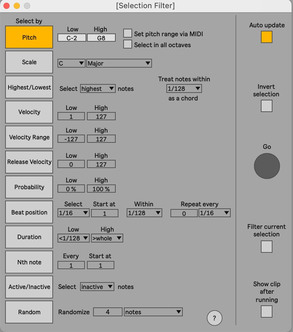293x332 pixels.
Task: Enable Set pitch range via MIDI
Action: click(128, 33)
